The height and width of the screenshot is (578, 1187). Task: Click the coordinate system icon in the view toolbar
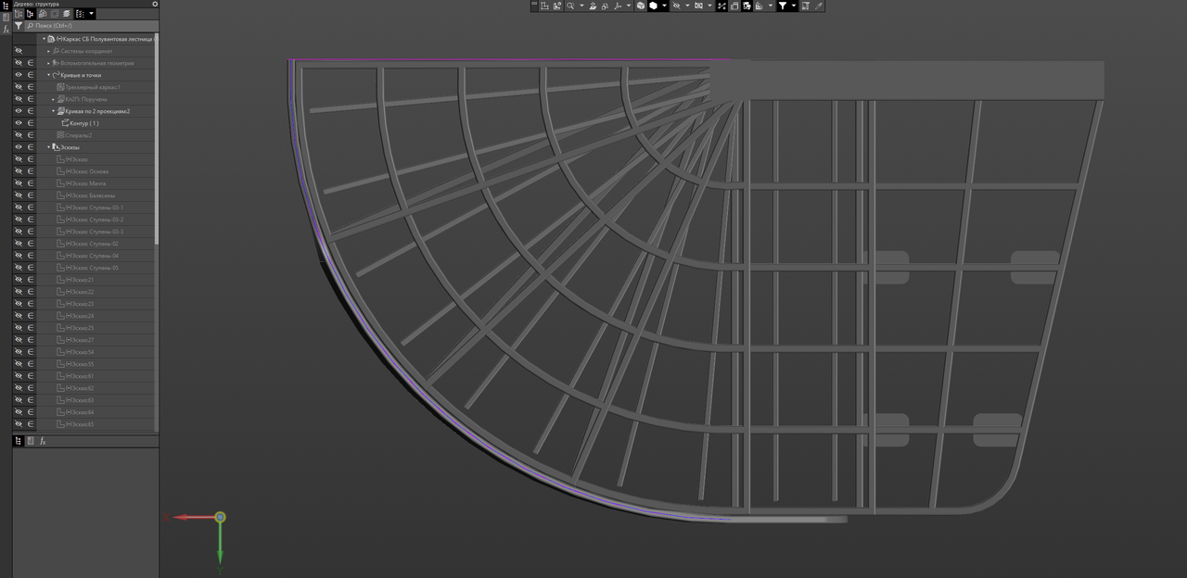click(x=544, y=6)
